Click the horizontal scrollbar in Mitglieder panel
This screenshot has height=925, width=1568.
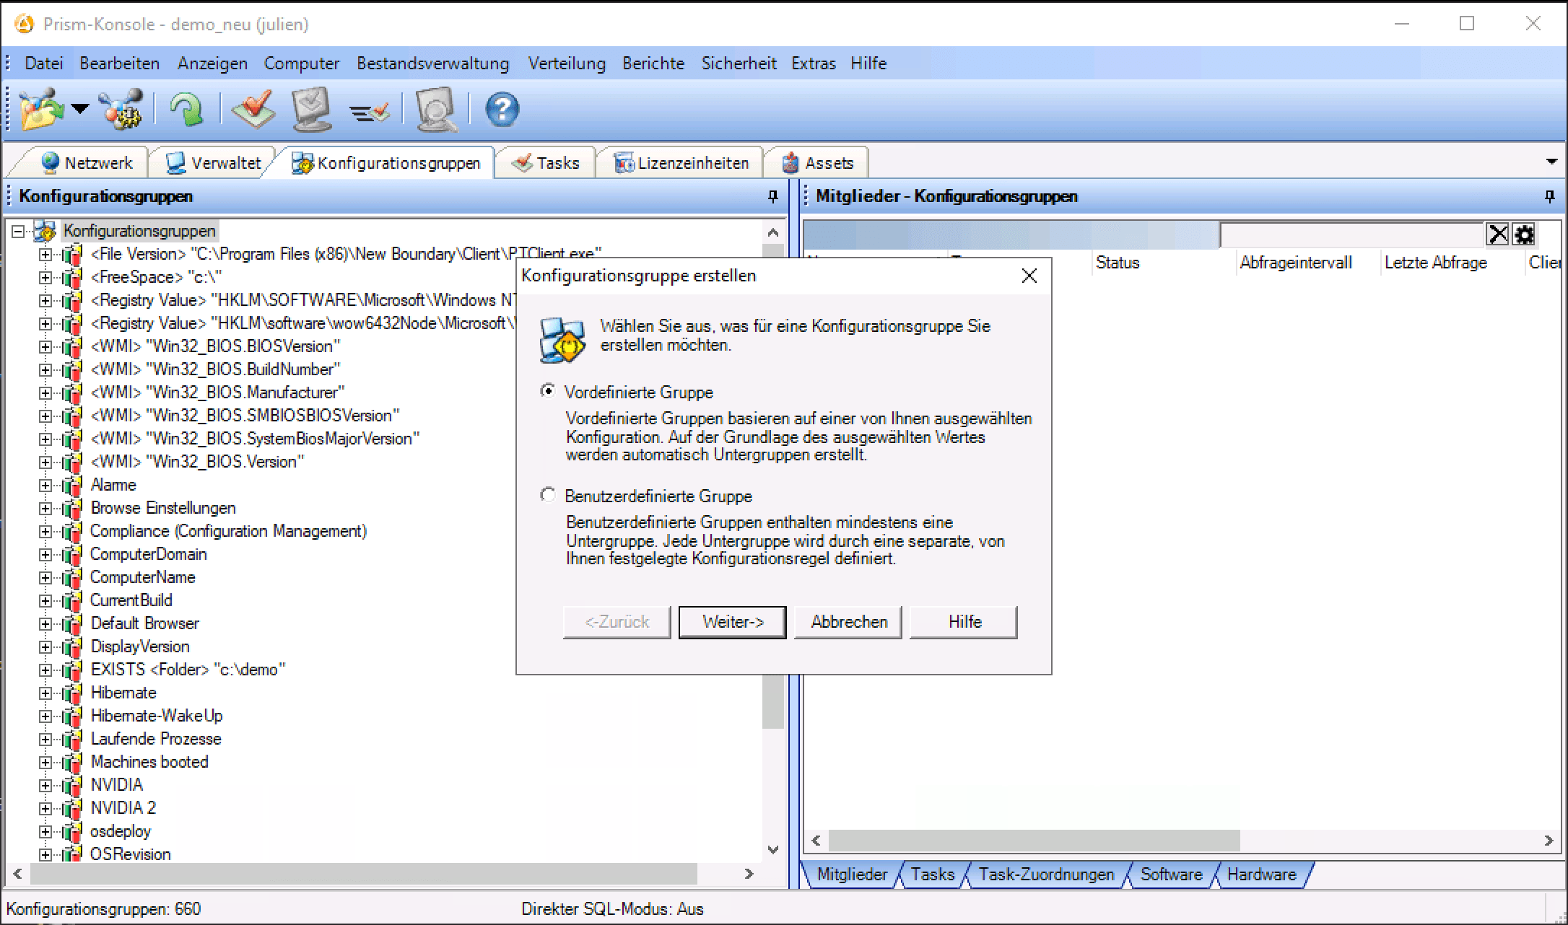(x=1034, y=841)
